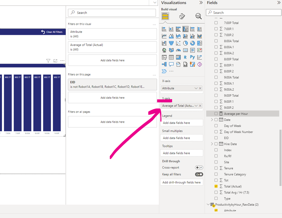Image resolution: width=282 pixels, height=218 pixels.
Task: Uncheck the Total (Actual) field
Action: coord(216,186)
